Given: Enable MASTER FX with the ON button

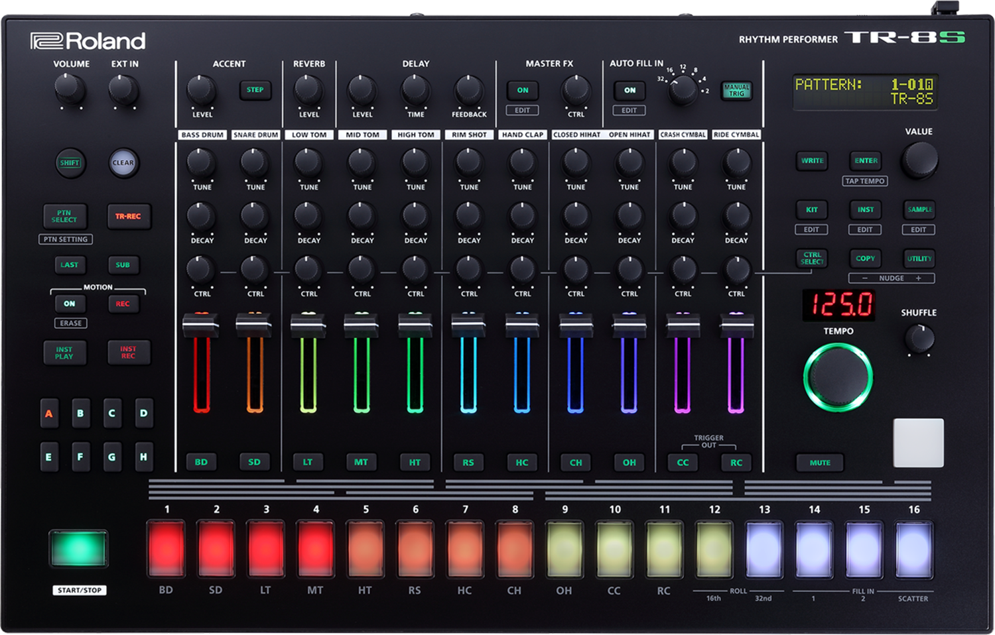Looking at the screenshot, I should point(522,90).
